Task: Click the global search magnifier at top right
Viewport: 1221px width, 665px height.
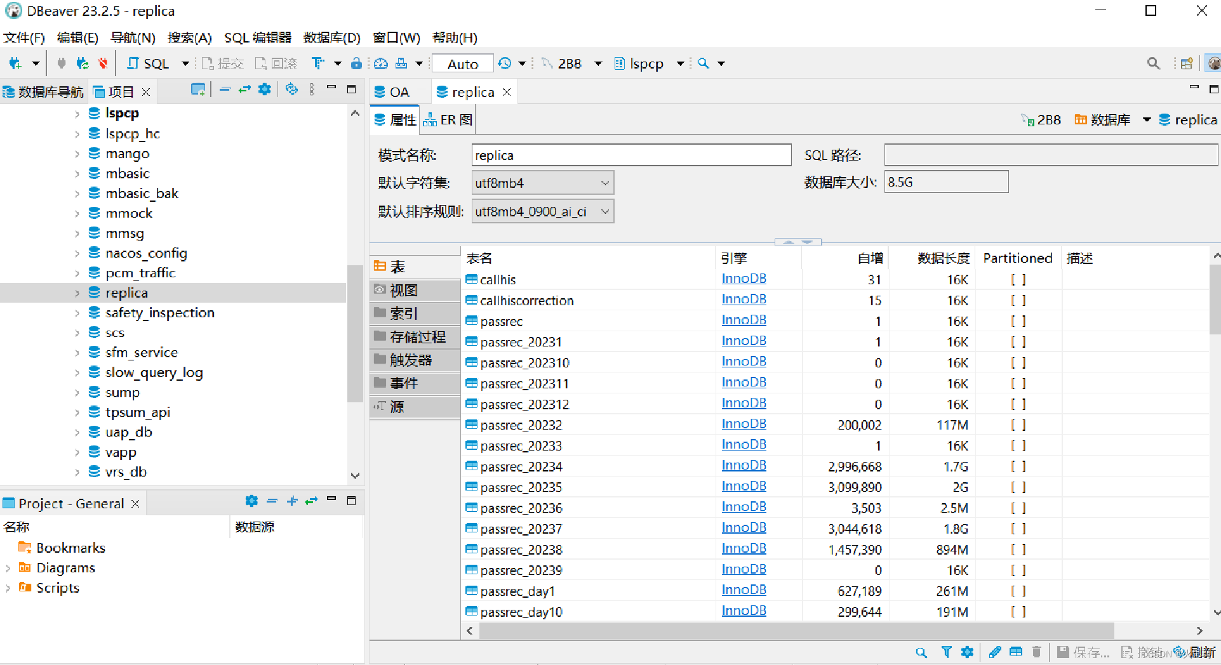Action: pos(1154,63)
